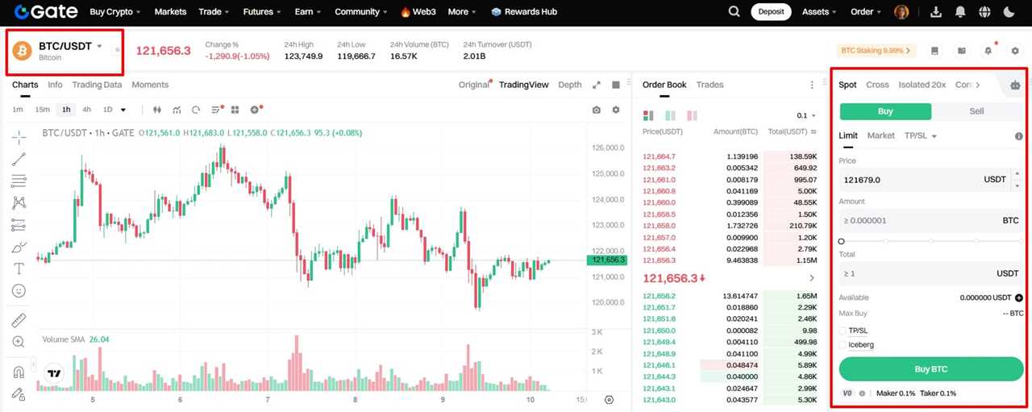Expand the order book 0.1 precision dropdown
Screen dimensions: 1032x412
coord(806,115)
